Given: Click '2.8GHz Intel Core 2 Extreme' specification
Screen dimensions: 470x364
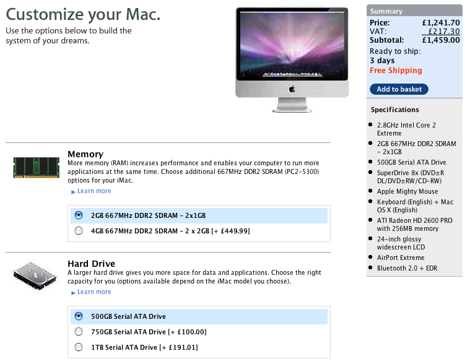Looking at the screenshot, I should (406, 129).
